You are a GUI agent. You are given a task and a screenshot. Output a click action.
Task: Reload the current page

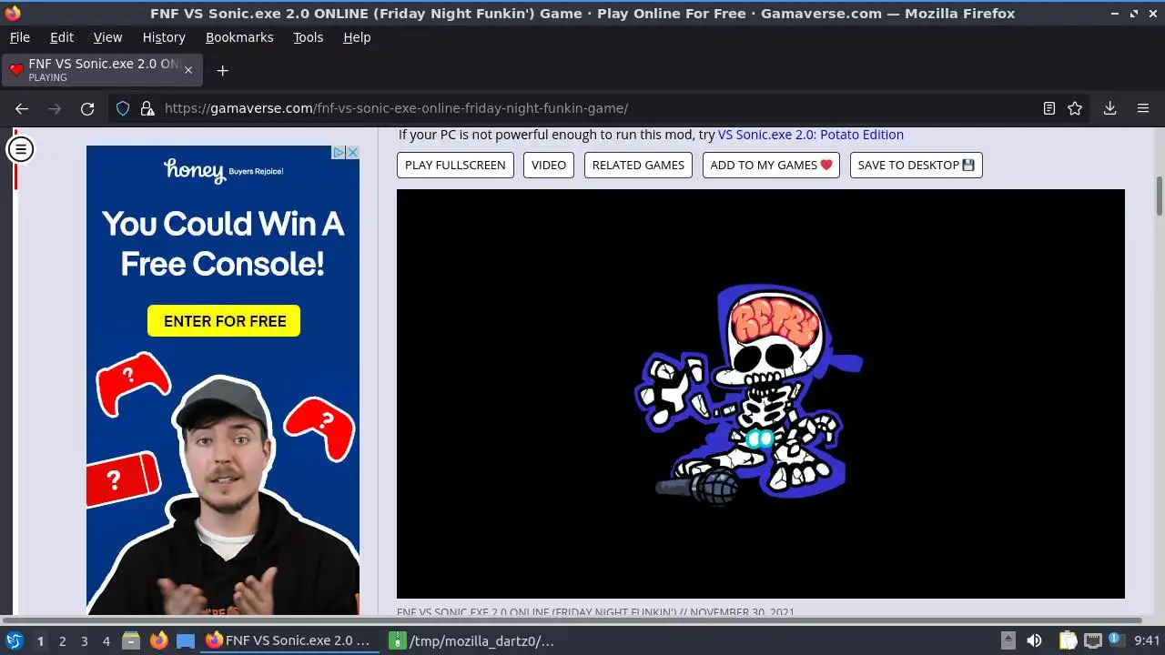(x=87, y=108)
